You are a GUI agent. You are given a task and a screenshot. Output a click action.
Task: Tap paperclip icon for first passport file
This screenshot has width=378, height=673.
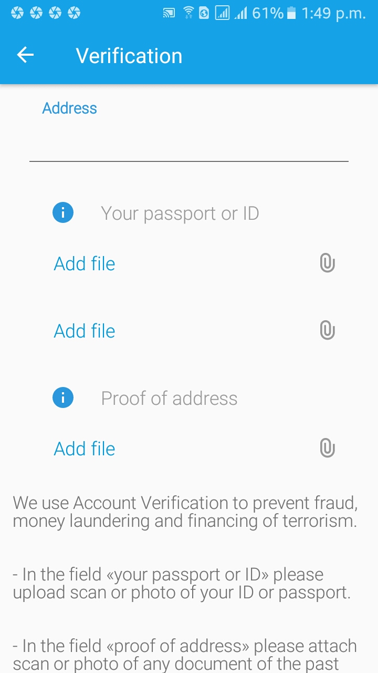coord(327,263)
